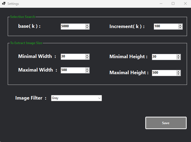Click the "Minimal Height :" label
The width and height of the screenshot is (191, 142).
[x=128, y=57]
